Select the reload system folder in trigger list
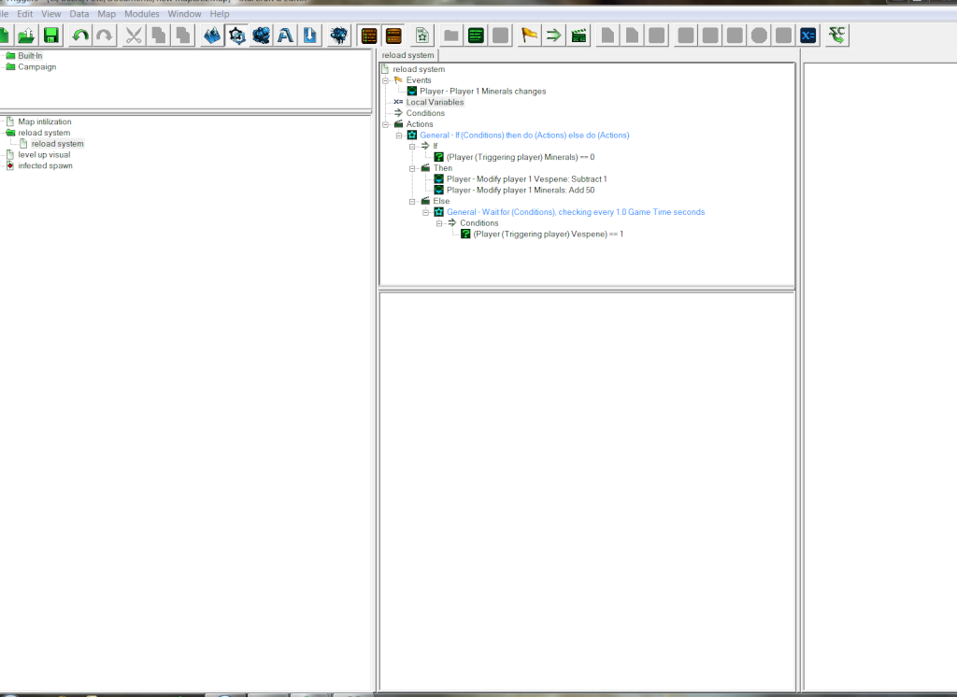 [44, 133]
